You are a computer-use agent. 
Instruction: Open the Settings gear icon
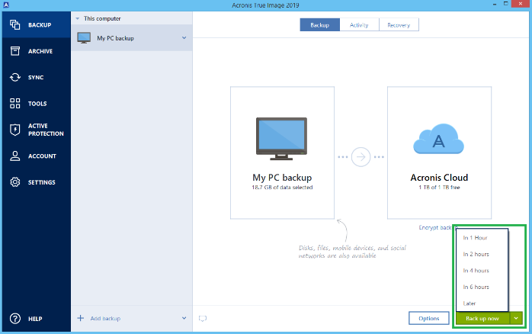point(15,182)
